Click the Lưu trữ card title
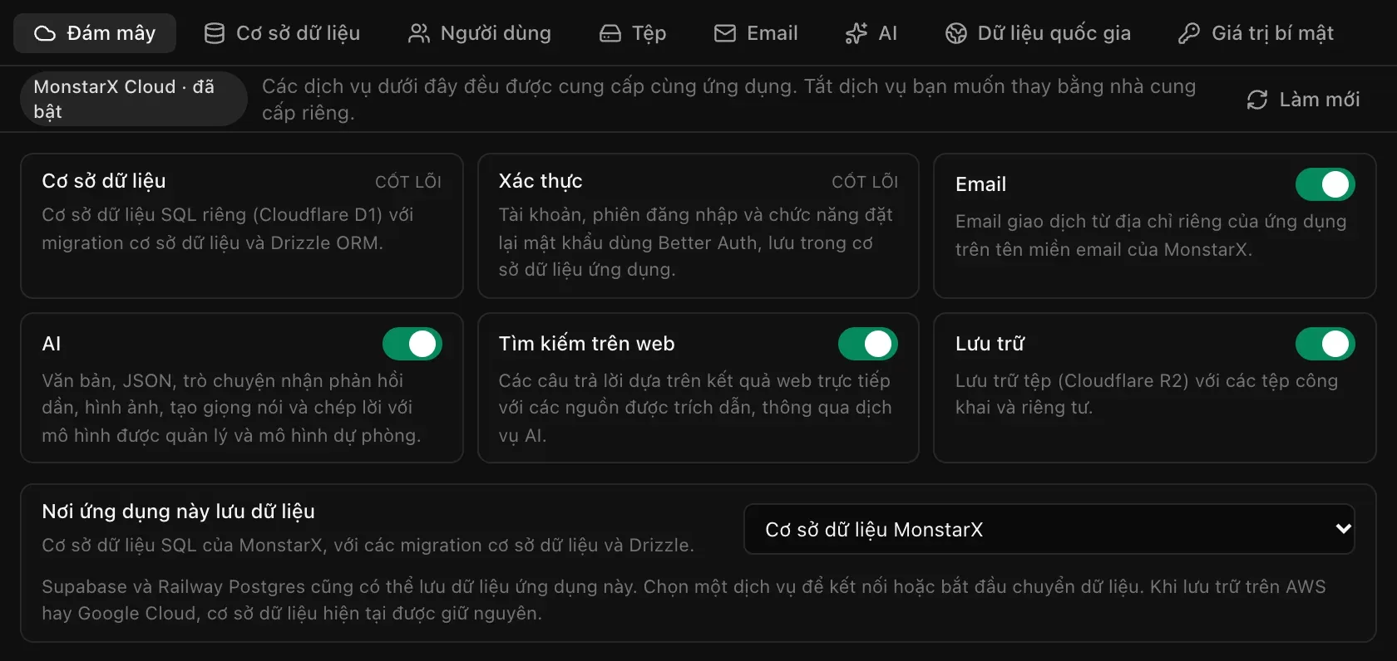The image size is (1397, 661). (990, 344)
